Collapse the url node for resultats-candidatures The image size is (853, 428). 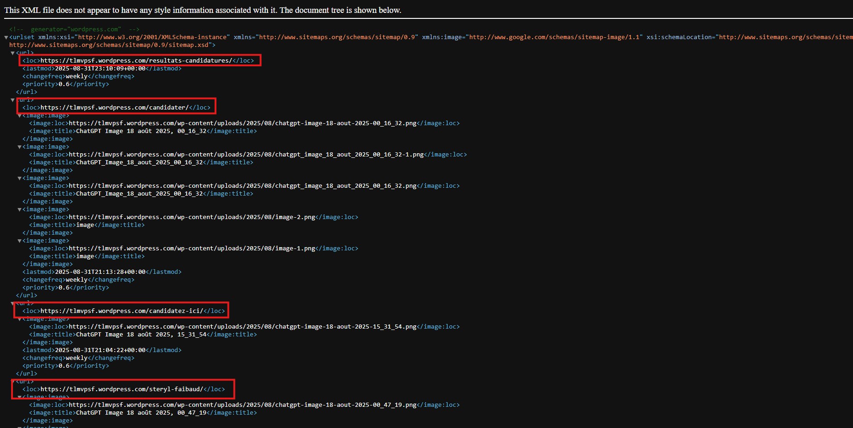click(x=12, y=53)
